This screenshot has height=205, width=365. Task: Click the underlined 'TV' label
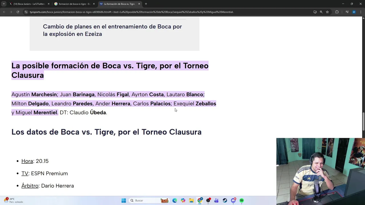(25, 173)
